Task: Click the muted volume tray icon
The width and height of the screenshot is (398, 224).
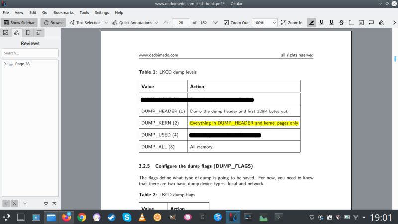Action: coord(338,217)
